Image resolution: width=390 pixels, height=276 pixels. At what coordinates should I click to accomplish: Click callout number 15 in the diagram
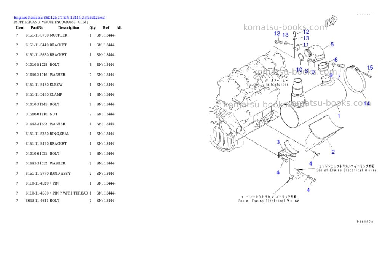(x=370, y=68)
